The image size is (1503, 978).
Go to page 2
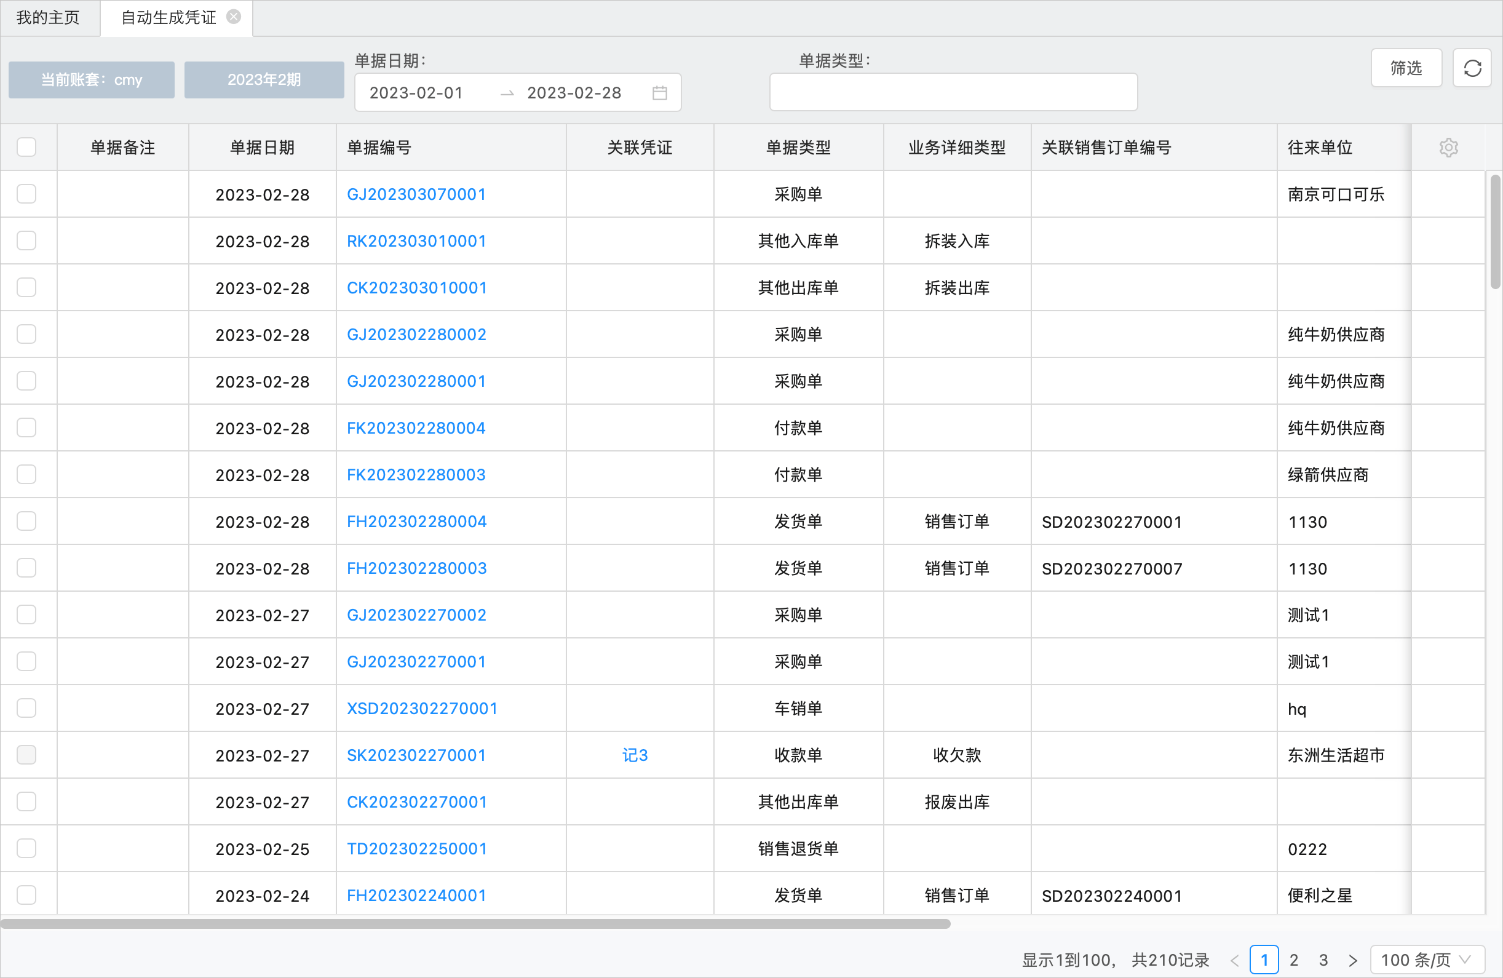point(1294,960)
